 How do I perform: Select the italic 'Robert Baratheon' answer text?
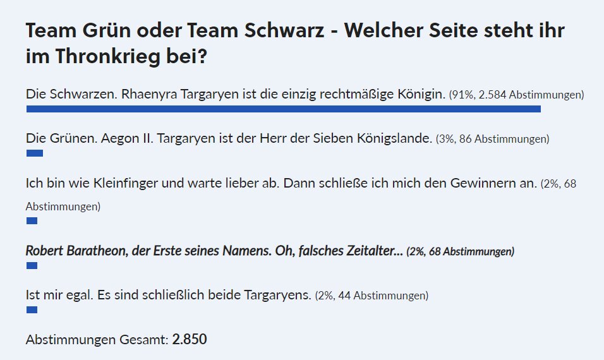coord(214,251)
